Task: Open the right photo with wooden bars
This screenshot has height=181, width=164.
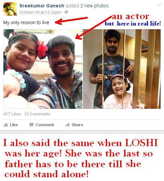Action: (122, 69)
